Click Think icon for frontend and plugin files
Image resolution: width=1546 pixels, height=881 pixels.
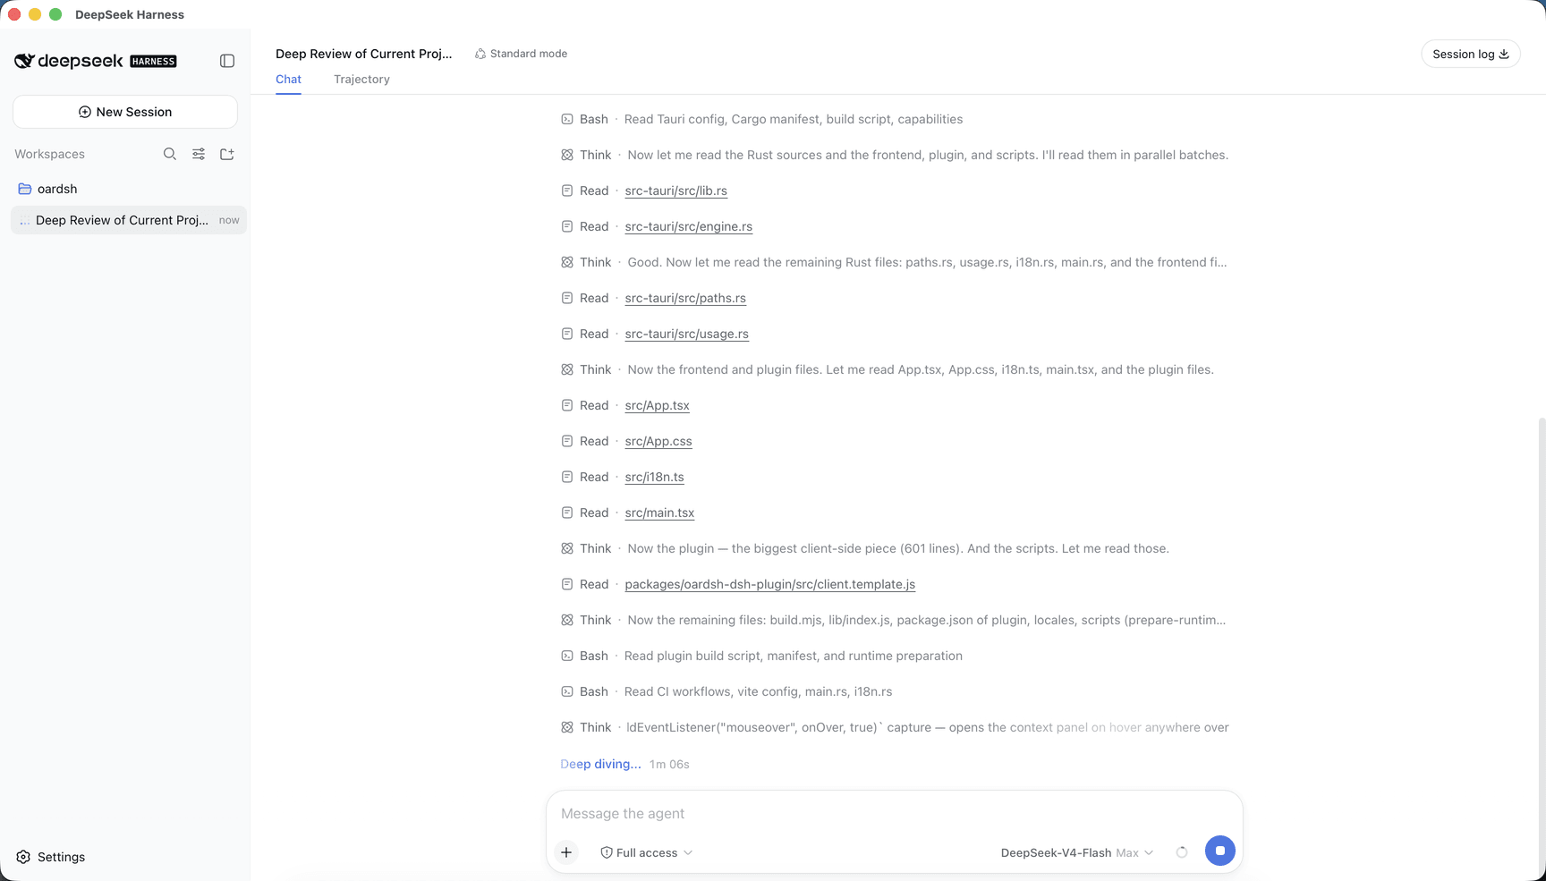click(x=567, y=369)
